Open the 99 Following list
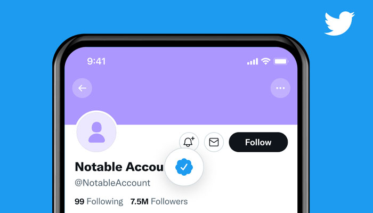 99,202
